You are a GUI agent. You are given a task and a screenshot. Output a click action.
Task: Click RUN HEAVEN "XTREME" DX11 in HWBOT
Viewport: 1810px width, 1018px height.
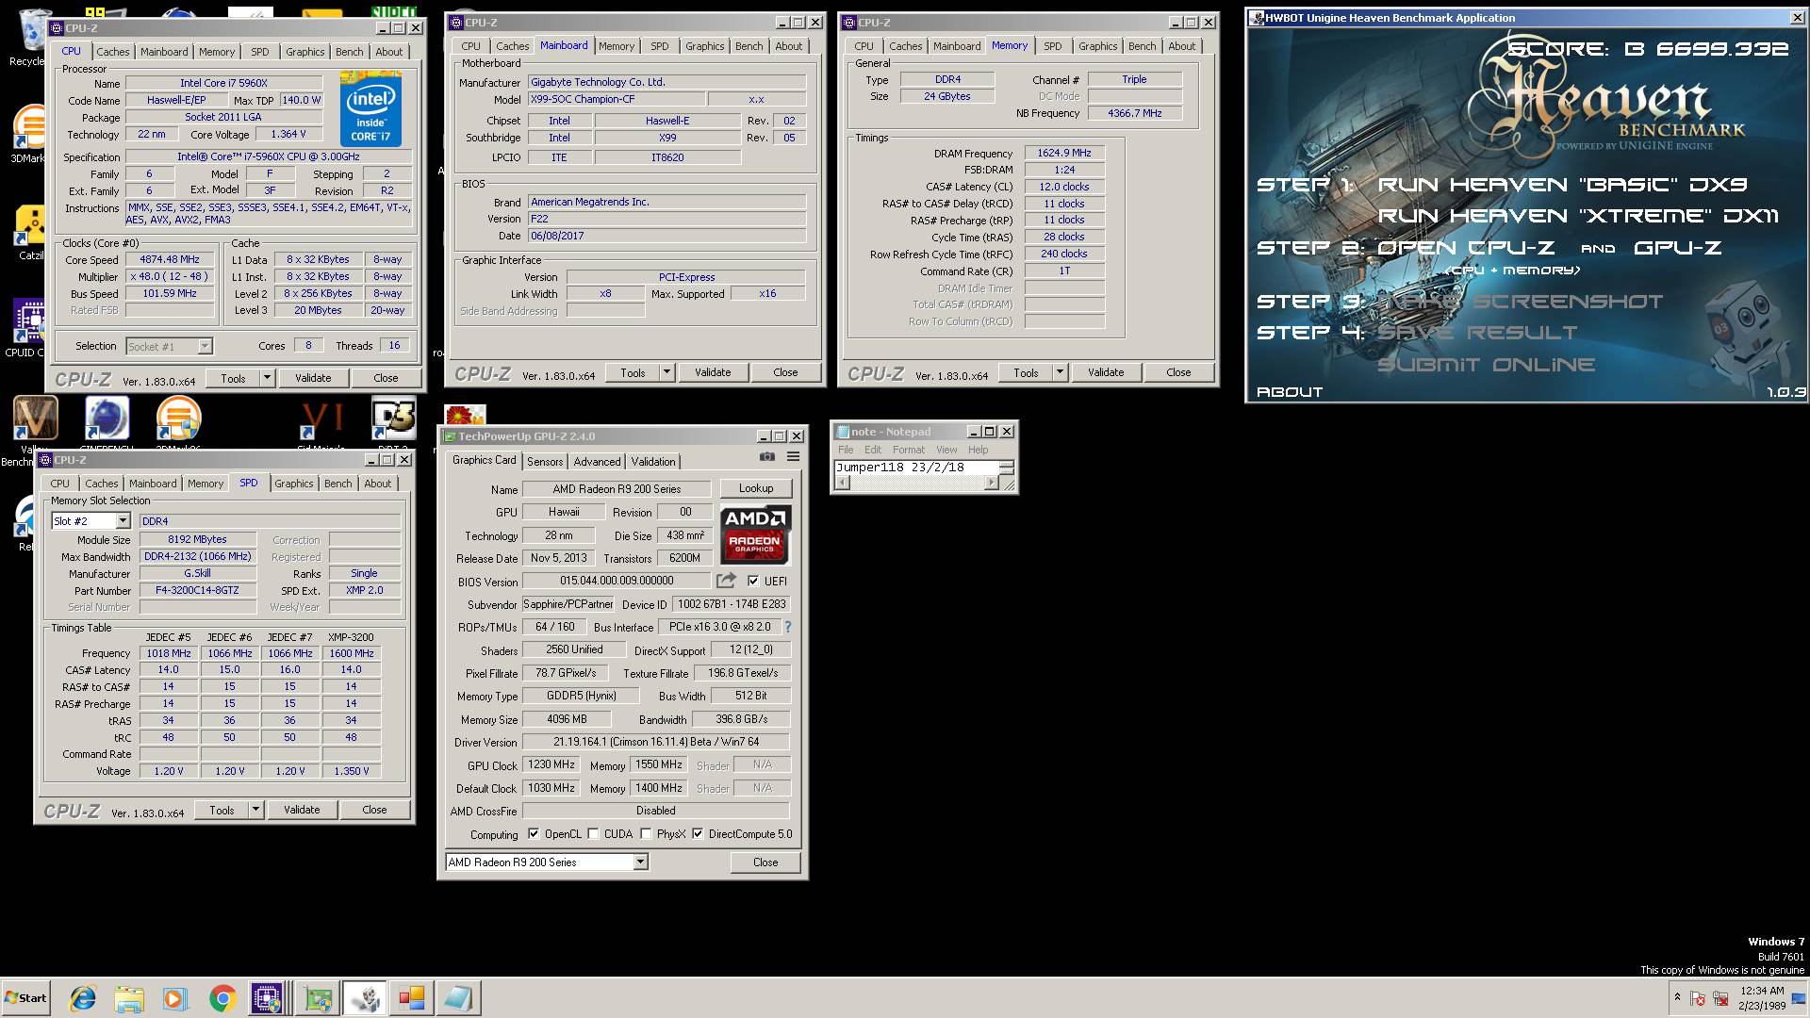click(1577, 216)
